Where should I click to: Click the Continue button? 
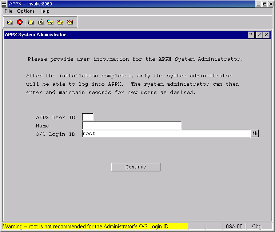[x=136, y=167]
